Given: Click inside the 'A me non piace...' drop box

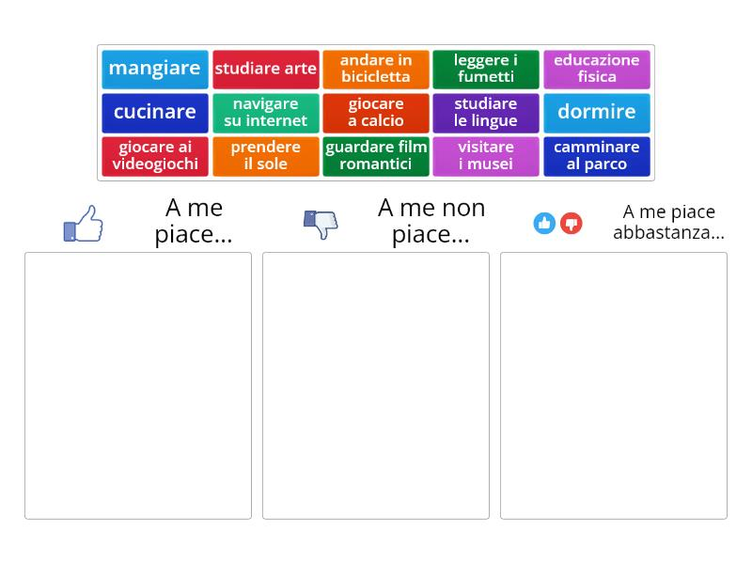Looking at the screenshot, I should click(x=376, y=385).
